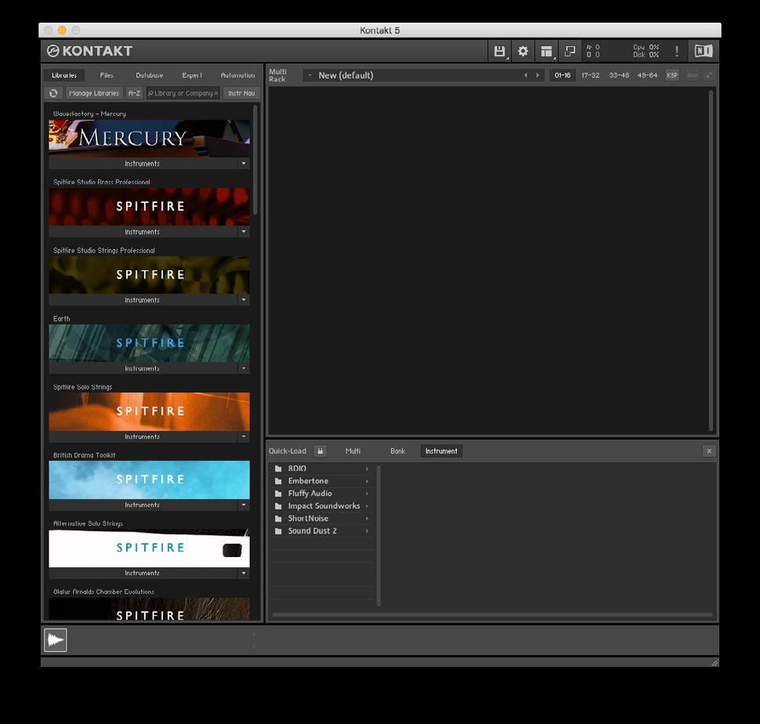The image size is (760, 724).
Task: Select the Quick-Load Instrument tab
Action: (x=441, y=451)
